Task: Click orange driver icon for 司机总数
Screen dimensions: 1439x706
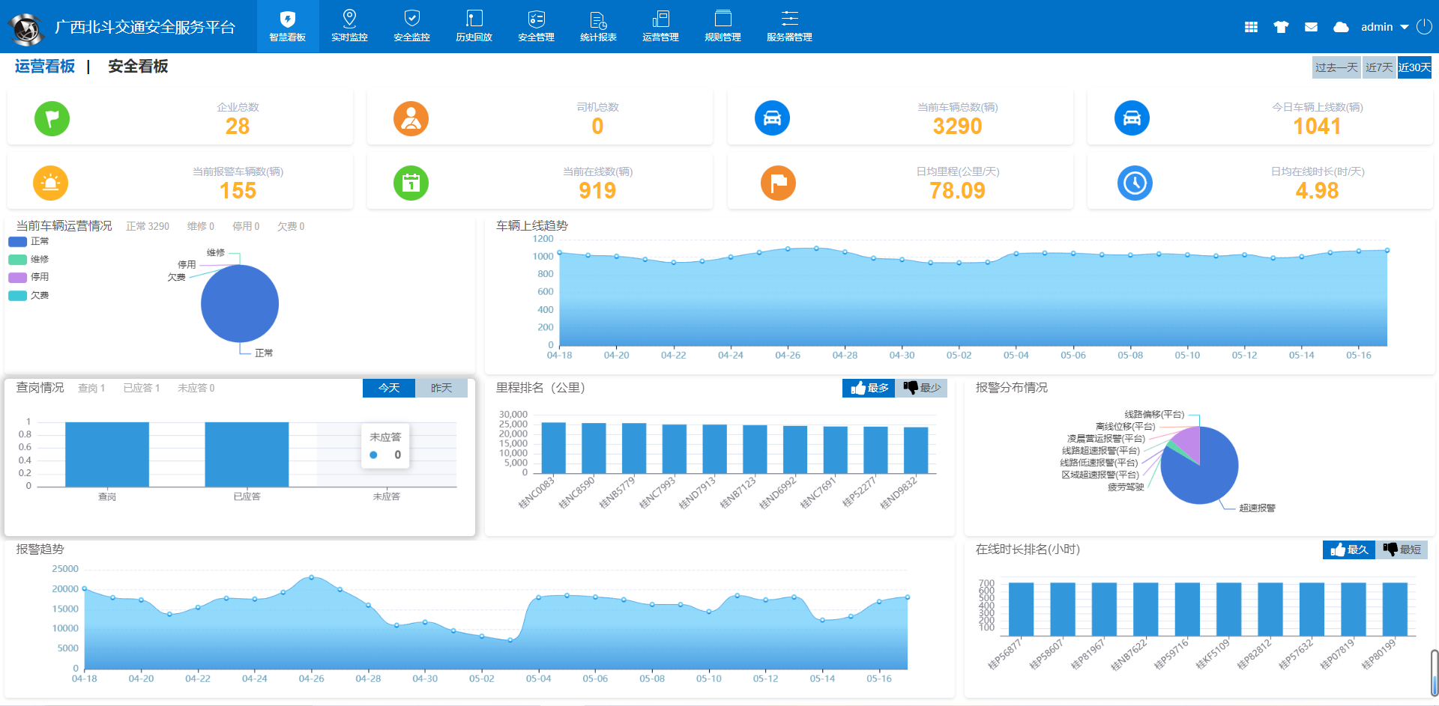Action: pyautogui.click(x=411, y=118)
